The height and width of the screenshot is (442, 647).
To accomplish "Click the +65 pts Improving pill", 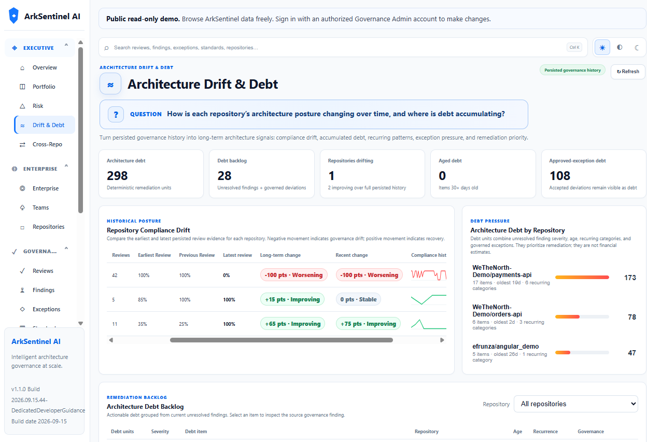I will pyautogui.click(x=292, y=324).
